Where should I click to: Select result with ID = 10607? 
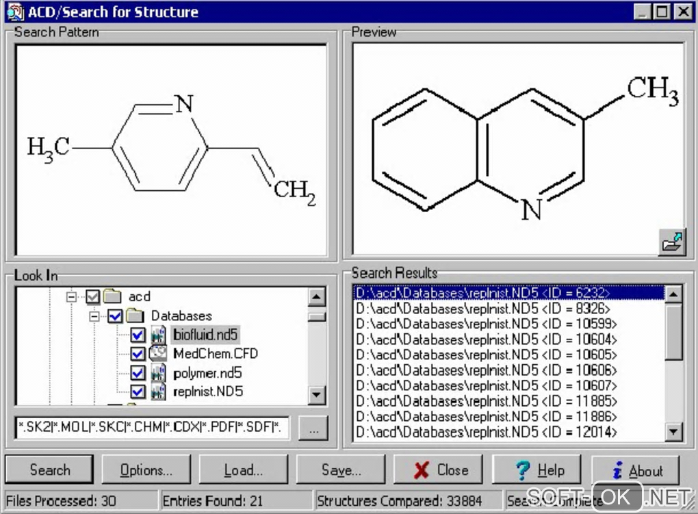(509, 386)
